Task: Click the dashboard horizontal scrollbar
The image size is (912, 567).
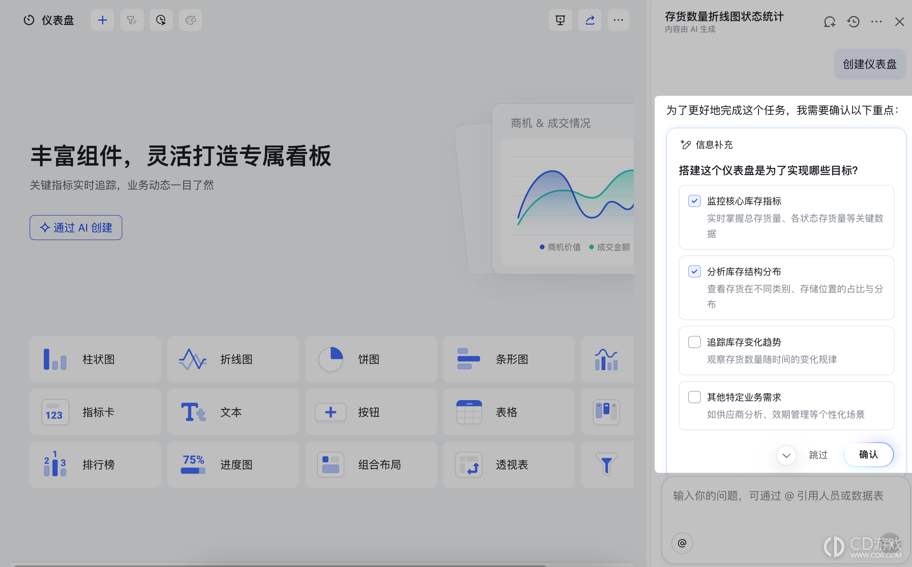Action: click(x=280, y=565)
